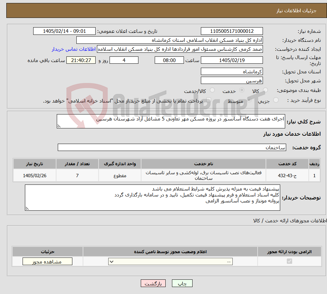Click the delivery province field کرمانشاه
This screenshot has width=327, height=294.
[232, 72]
